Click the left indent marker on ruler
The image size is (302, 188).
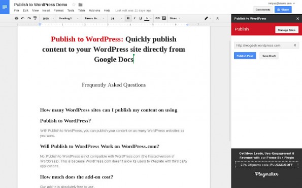tap(40, 24)
